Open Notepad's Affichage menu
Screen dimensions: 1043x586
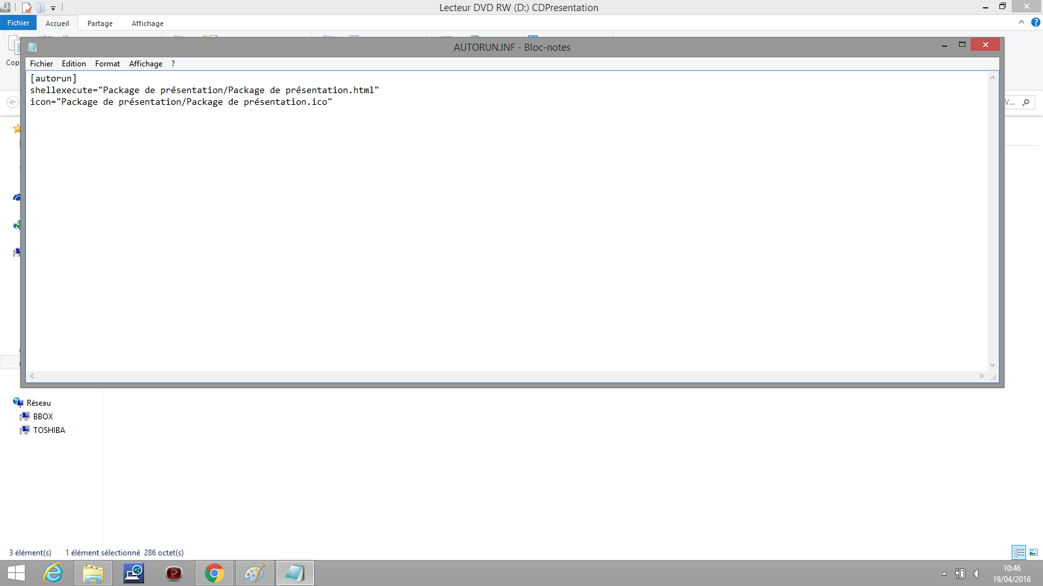click(145, 64)
